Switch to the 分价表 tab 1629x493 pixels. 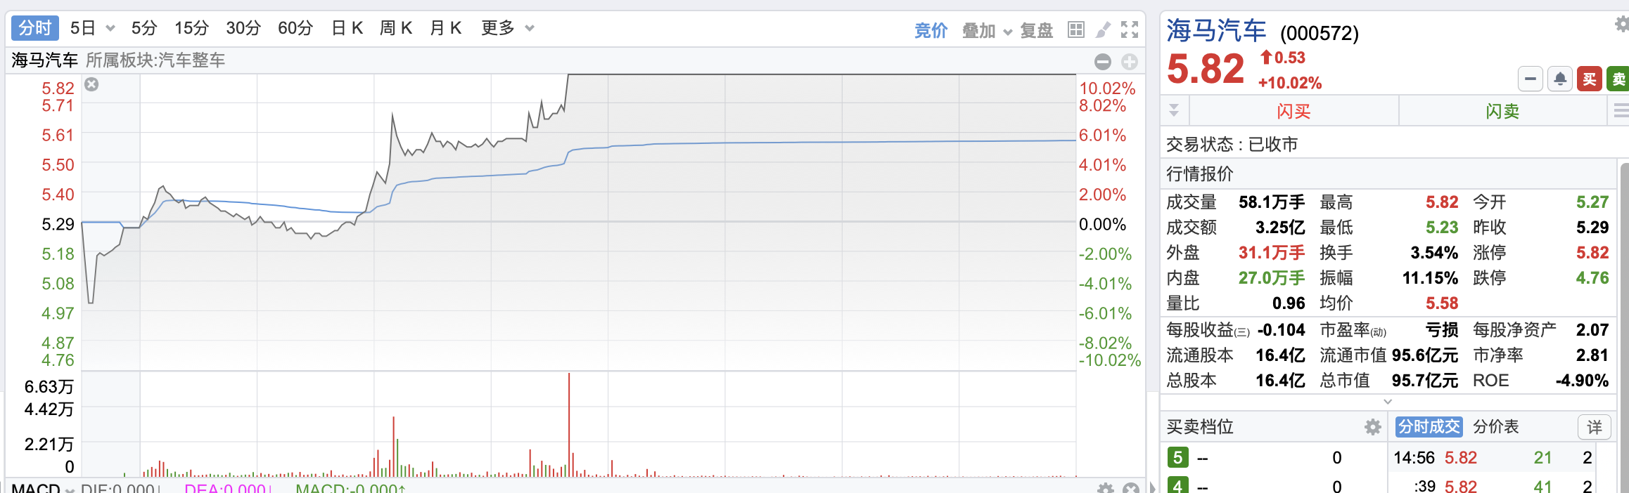(1496, 426)
